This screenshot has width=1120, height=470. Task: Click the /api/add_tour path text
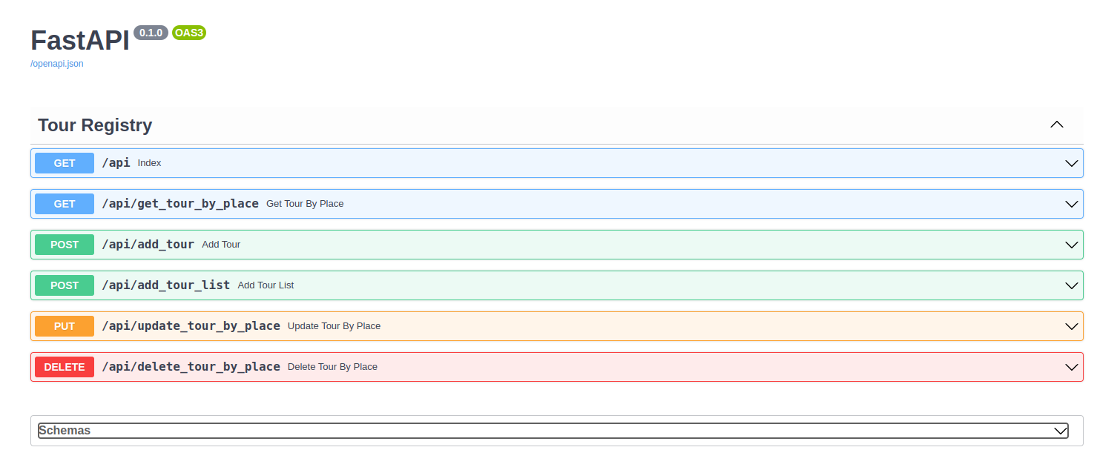tap(148, 245)
